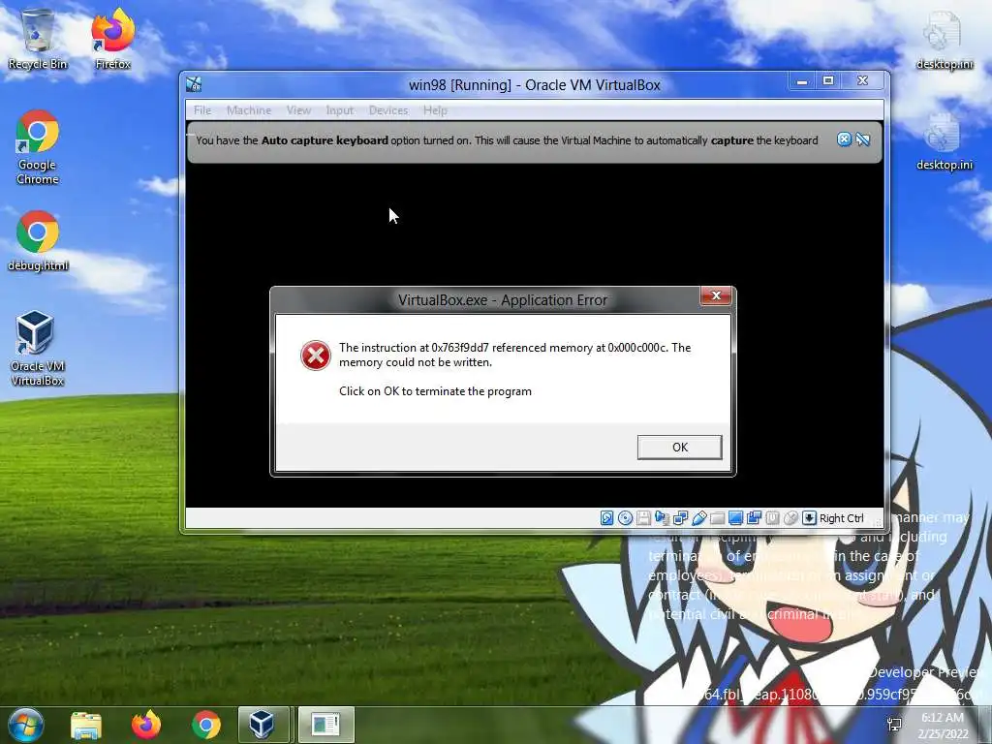Open the Help menu in VirtualBox
The height and width of the screenshot is (744, 992).
[x=435, y=110]
